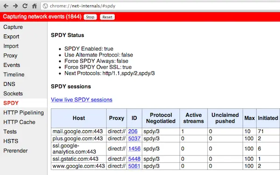Viewport: 280px width, 175px height.
Task: Open the HSTS tab
Action: 11,141
